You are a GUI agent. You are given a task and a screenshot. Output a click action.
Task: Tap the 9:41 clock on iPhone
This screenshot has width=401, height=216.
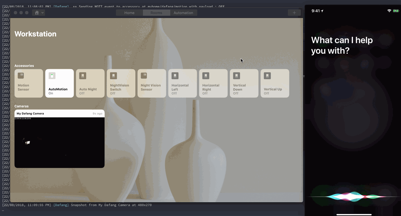click(x=316, y=11)
